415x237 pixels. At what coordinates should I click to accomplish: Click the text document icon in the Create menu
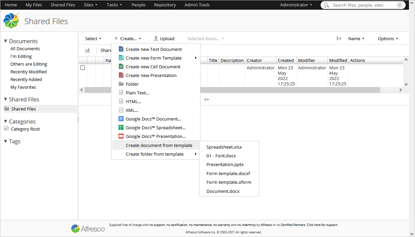point(121,49)
